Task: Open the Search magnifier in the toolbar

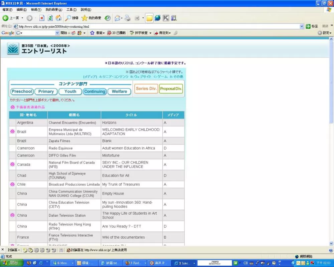Action: coord(68,18)
